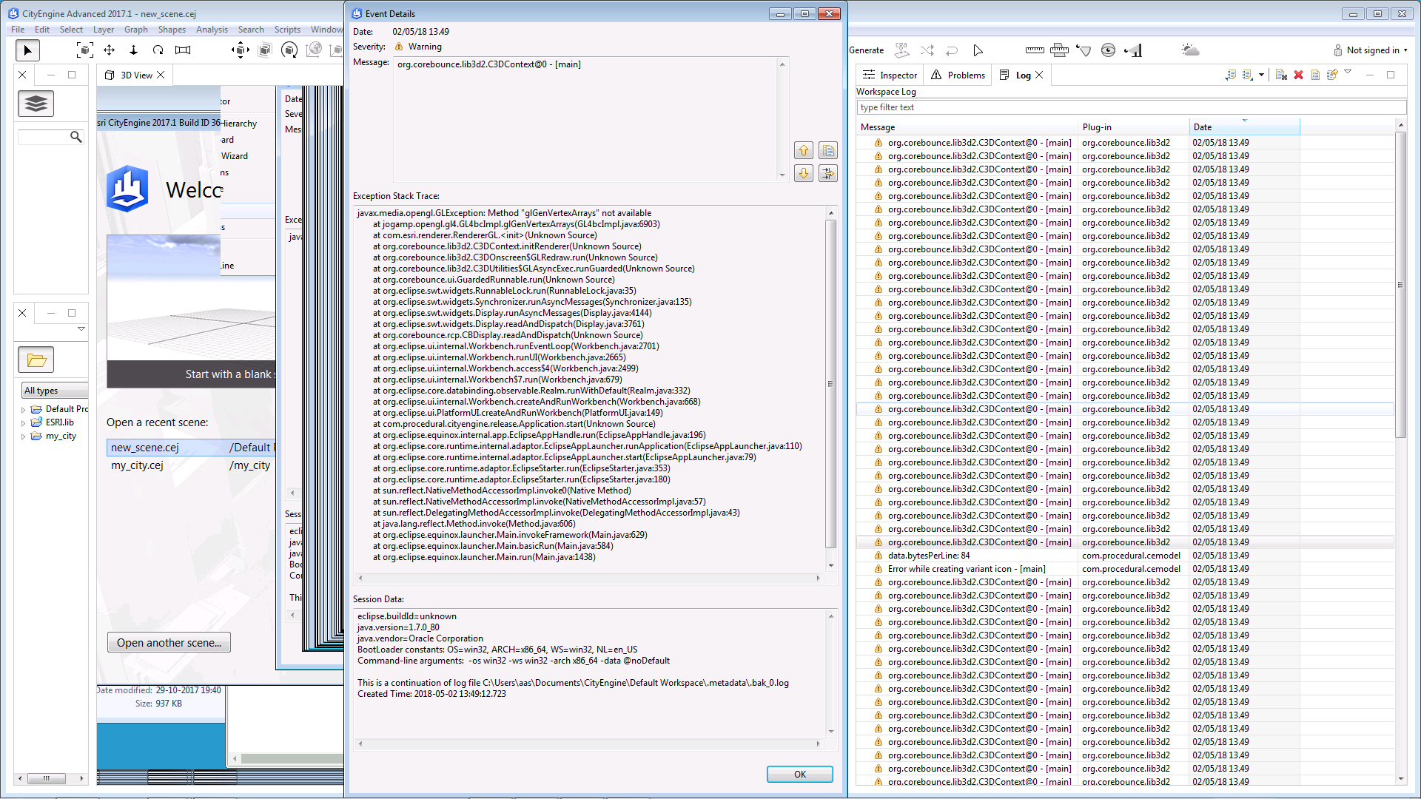Click the stacked cubes toolbar icon
The height and width of the screenshot is (799, 1421).
[265, 50]
